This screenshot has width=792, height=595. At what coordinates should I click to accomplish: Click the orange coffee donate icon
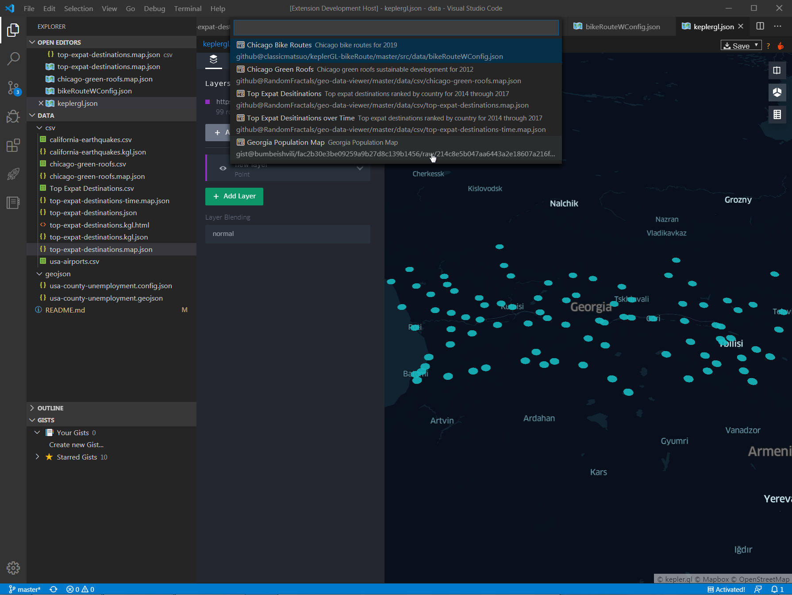(780, 46)
